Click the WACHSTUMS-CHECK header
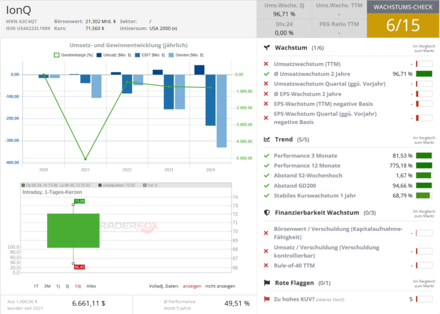Image resolution: width=440 pixels, height=314 pixels. (x=403, y=7)
